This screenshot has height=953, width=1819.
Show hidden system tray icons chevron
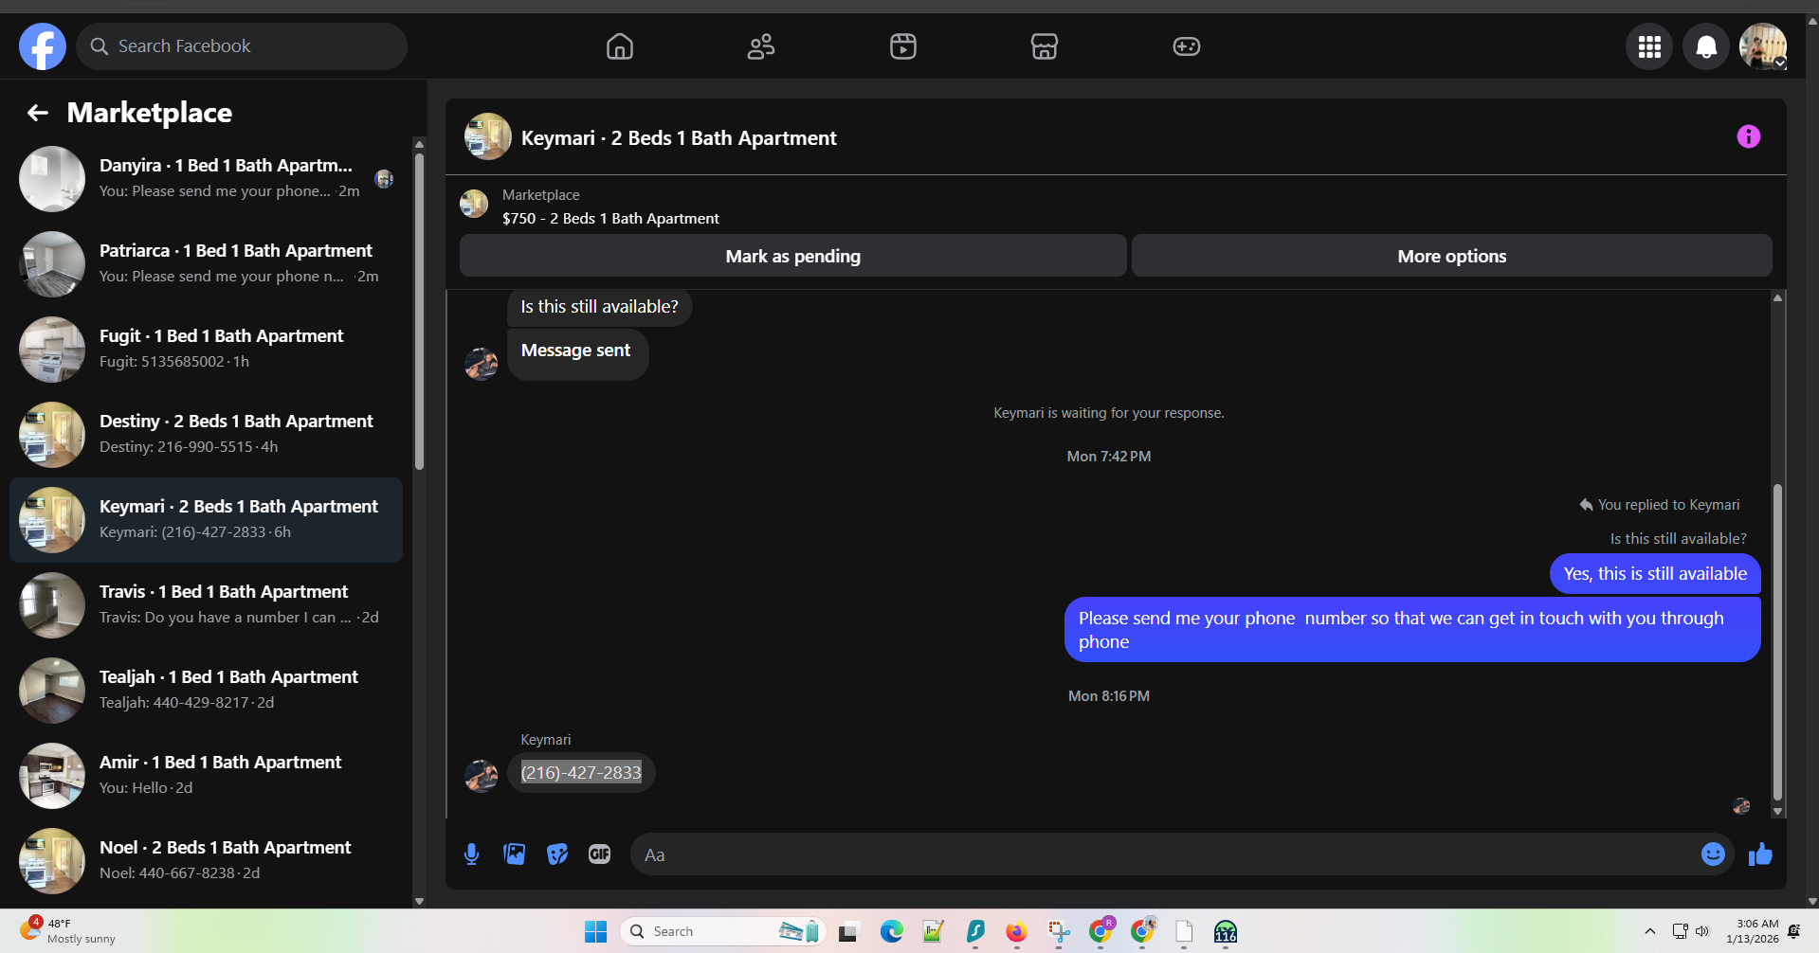tap(1649, 932)
